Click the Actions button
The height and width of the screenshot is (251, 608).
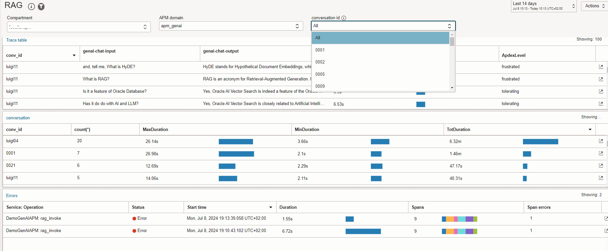[594, 6]
